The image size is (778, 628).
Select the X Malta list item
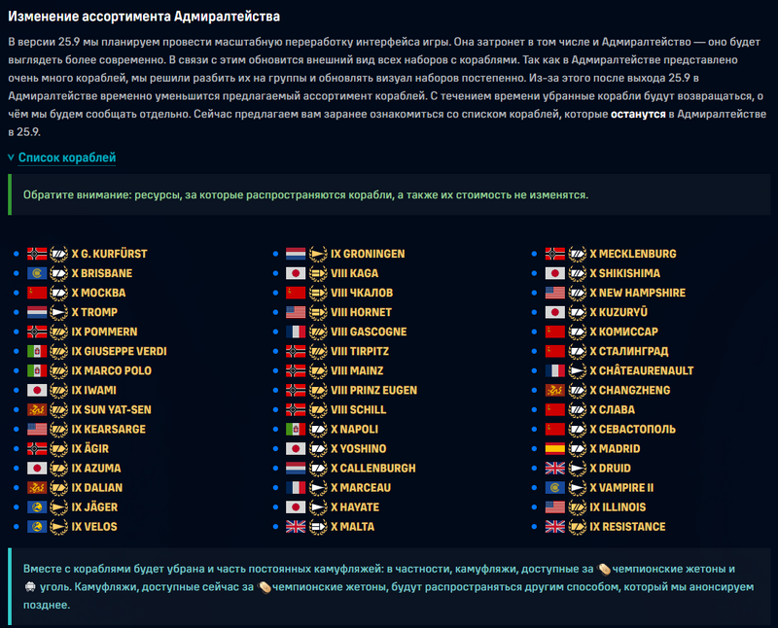point(352,526)
